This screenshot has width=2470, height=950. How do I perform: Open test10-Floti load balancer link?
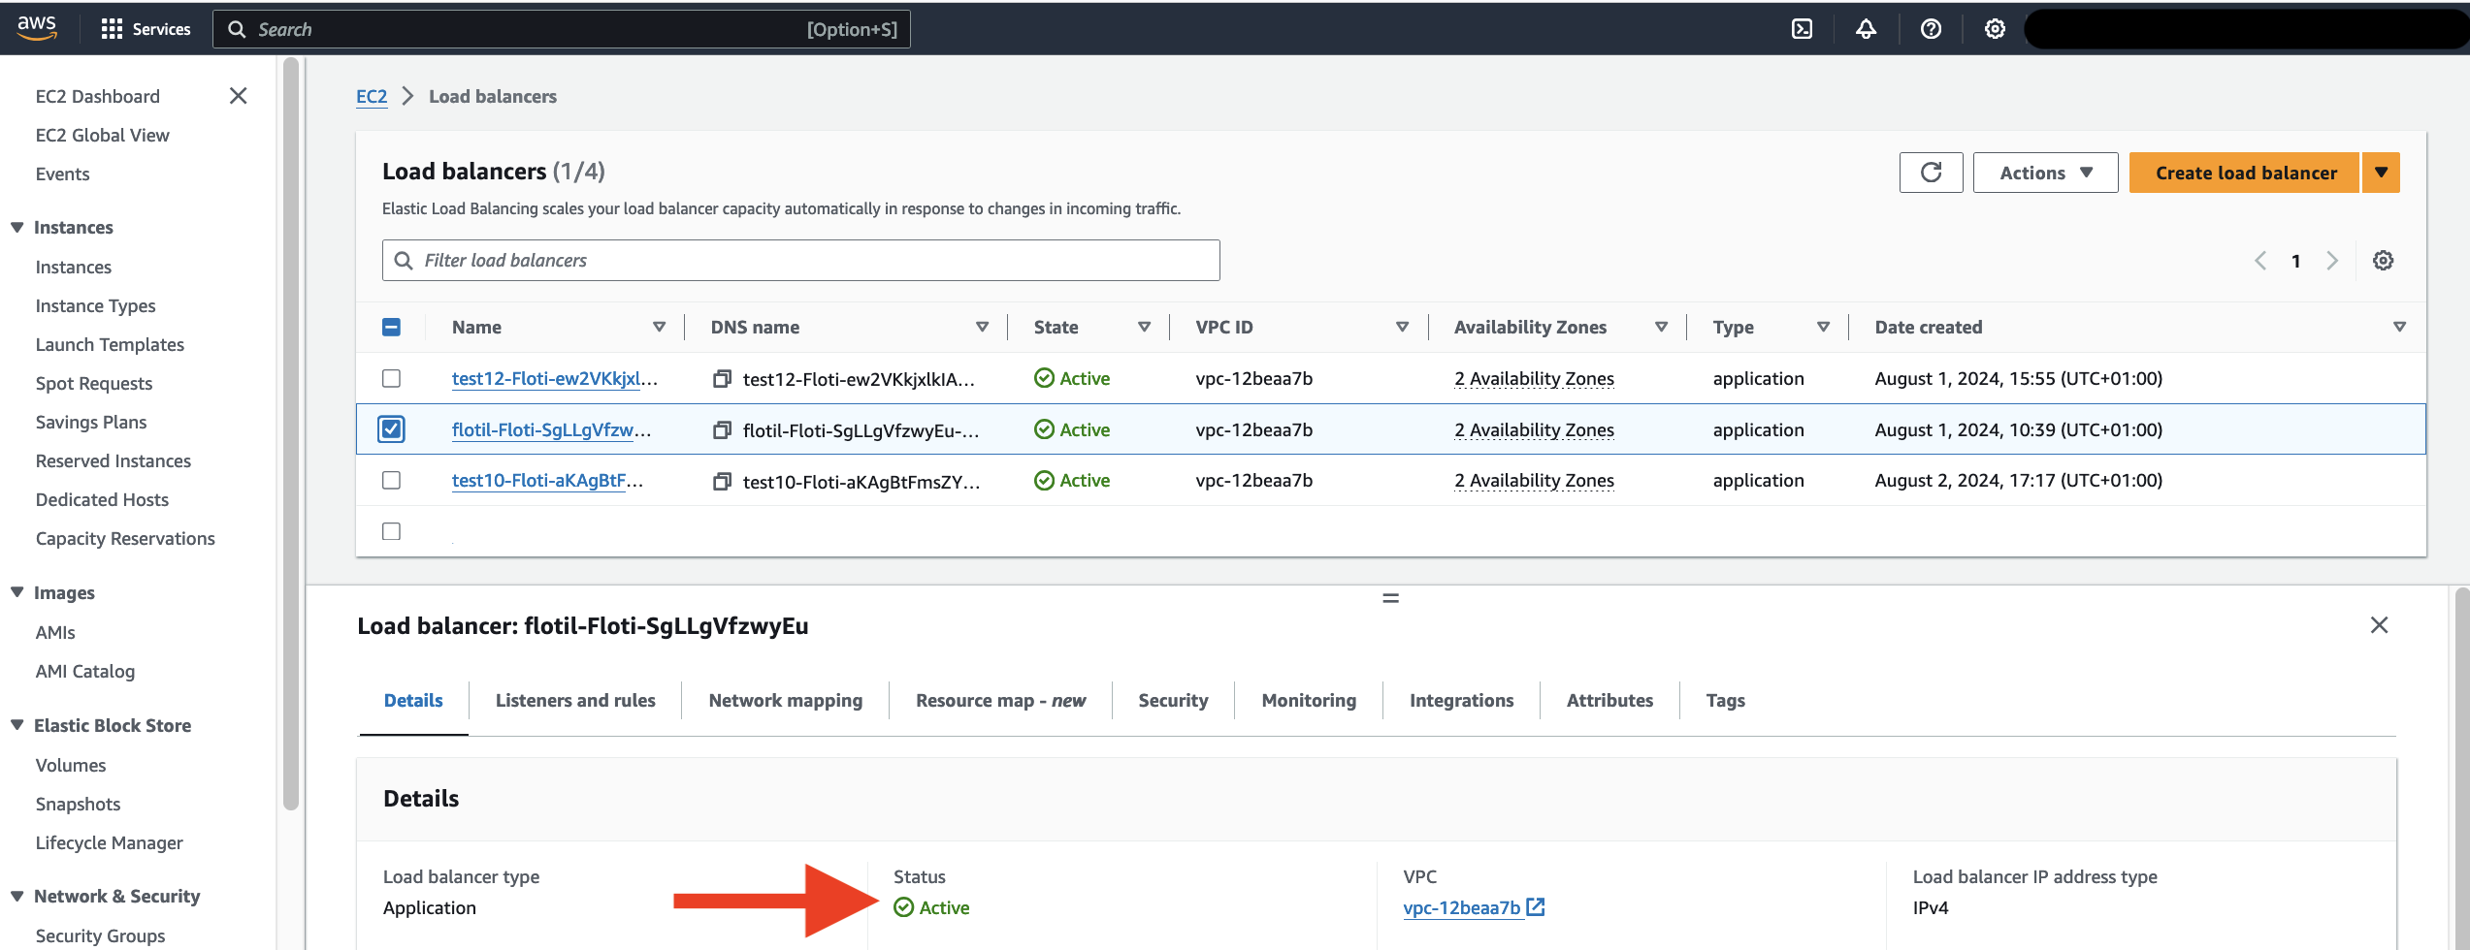pyautogui.click(x=546, y=480)
